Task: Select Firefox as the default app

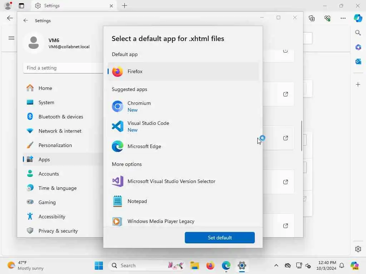Action: point(183,71)
